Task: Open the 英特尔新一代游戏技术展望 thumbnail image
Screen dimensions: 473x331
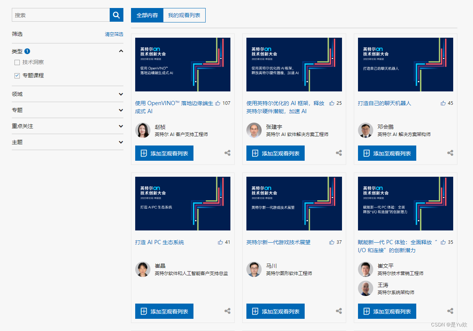Action: coord(294,203)
